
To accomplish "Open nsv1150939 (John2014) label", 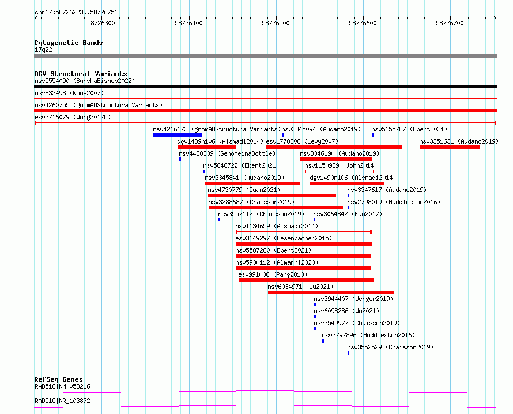I will tap(341, 165).
